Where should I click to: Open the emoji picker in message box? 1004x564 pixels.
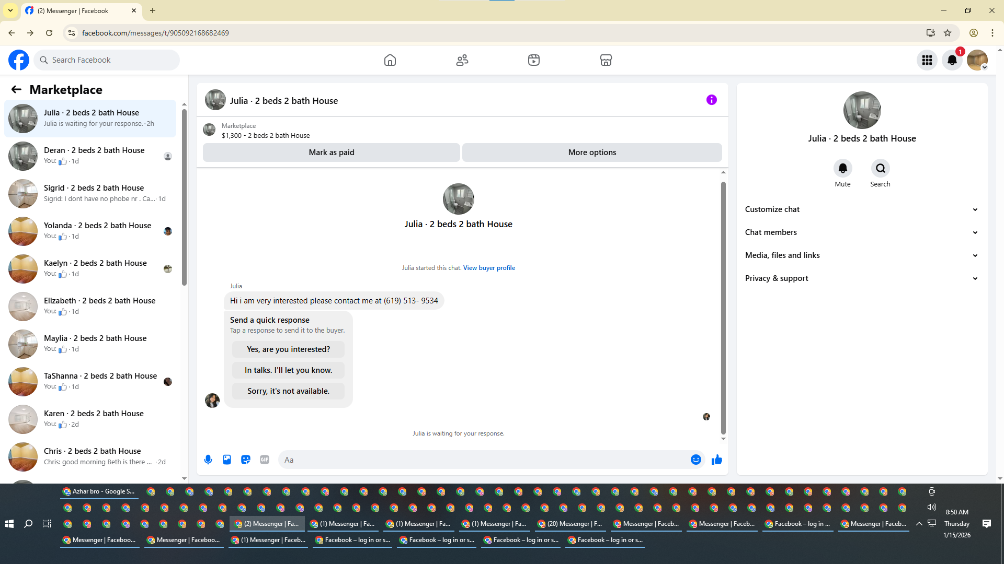(695, 460)
